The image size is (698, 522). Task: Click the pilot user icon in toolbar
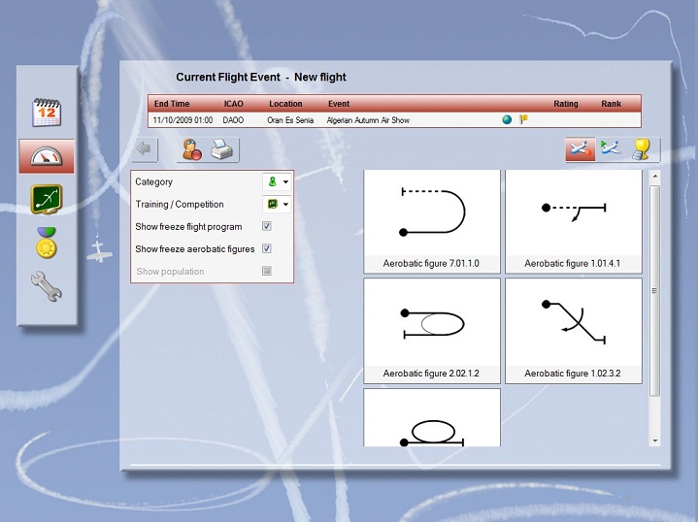[x=191, y=150]
